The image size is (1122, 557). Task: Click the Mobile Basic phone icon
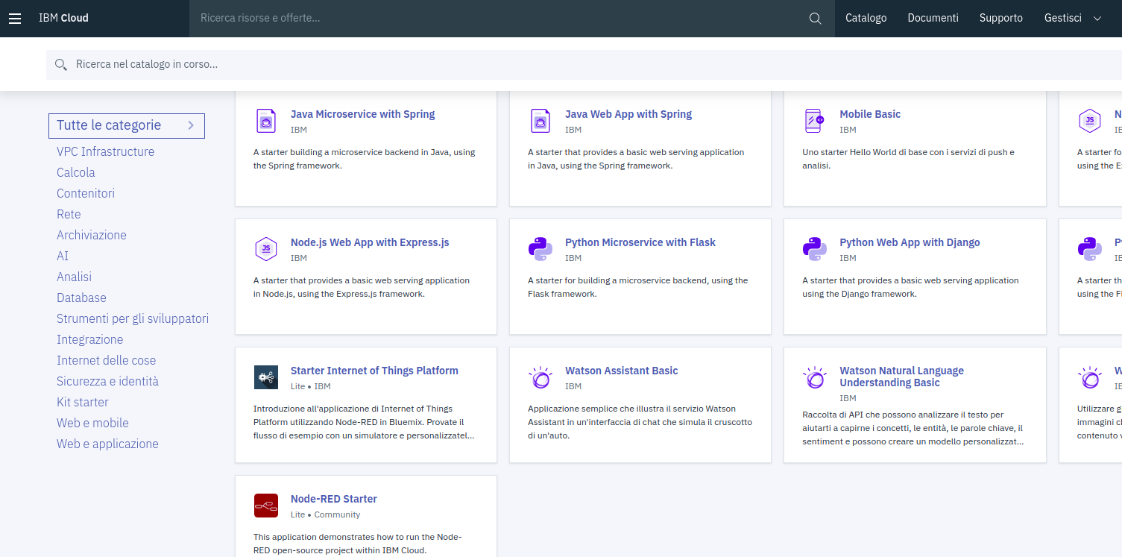[x=815, y=120]
